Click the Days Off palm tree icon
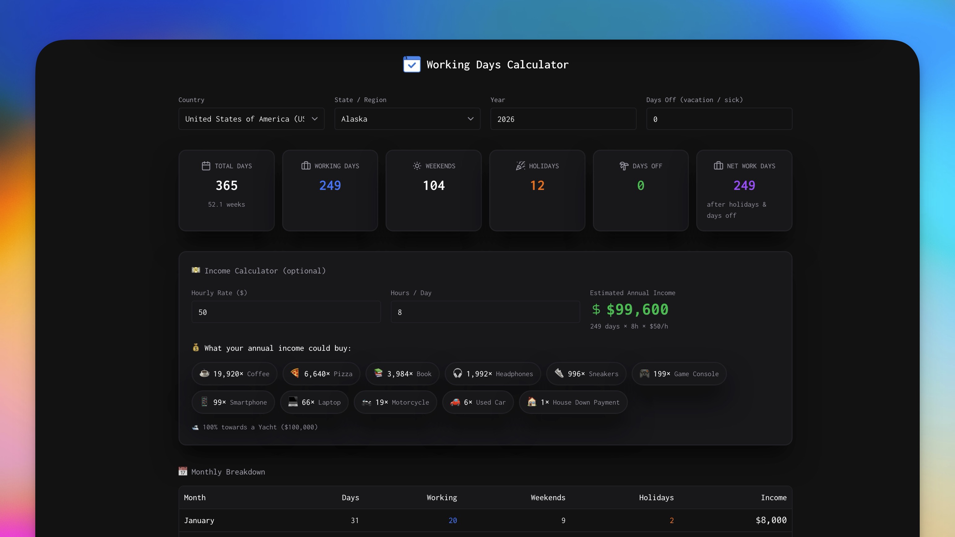This screenshot has width=955, height=537. click(x=624, y=166)
